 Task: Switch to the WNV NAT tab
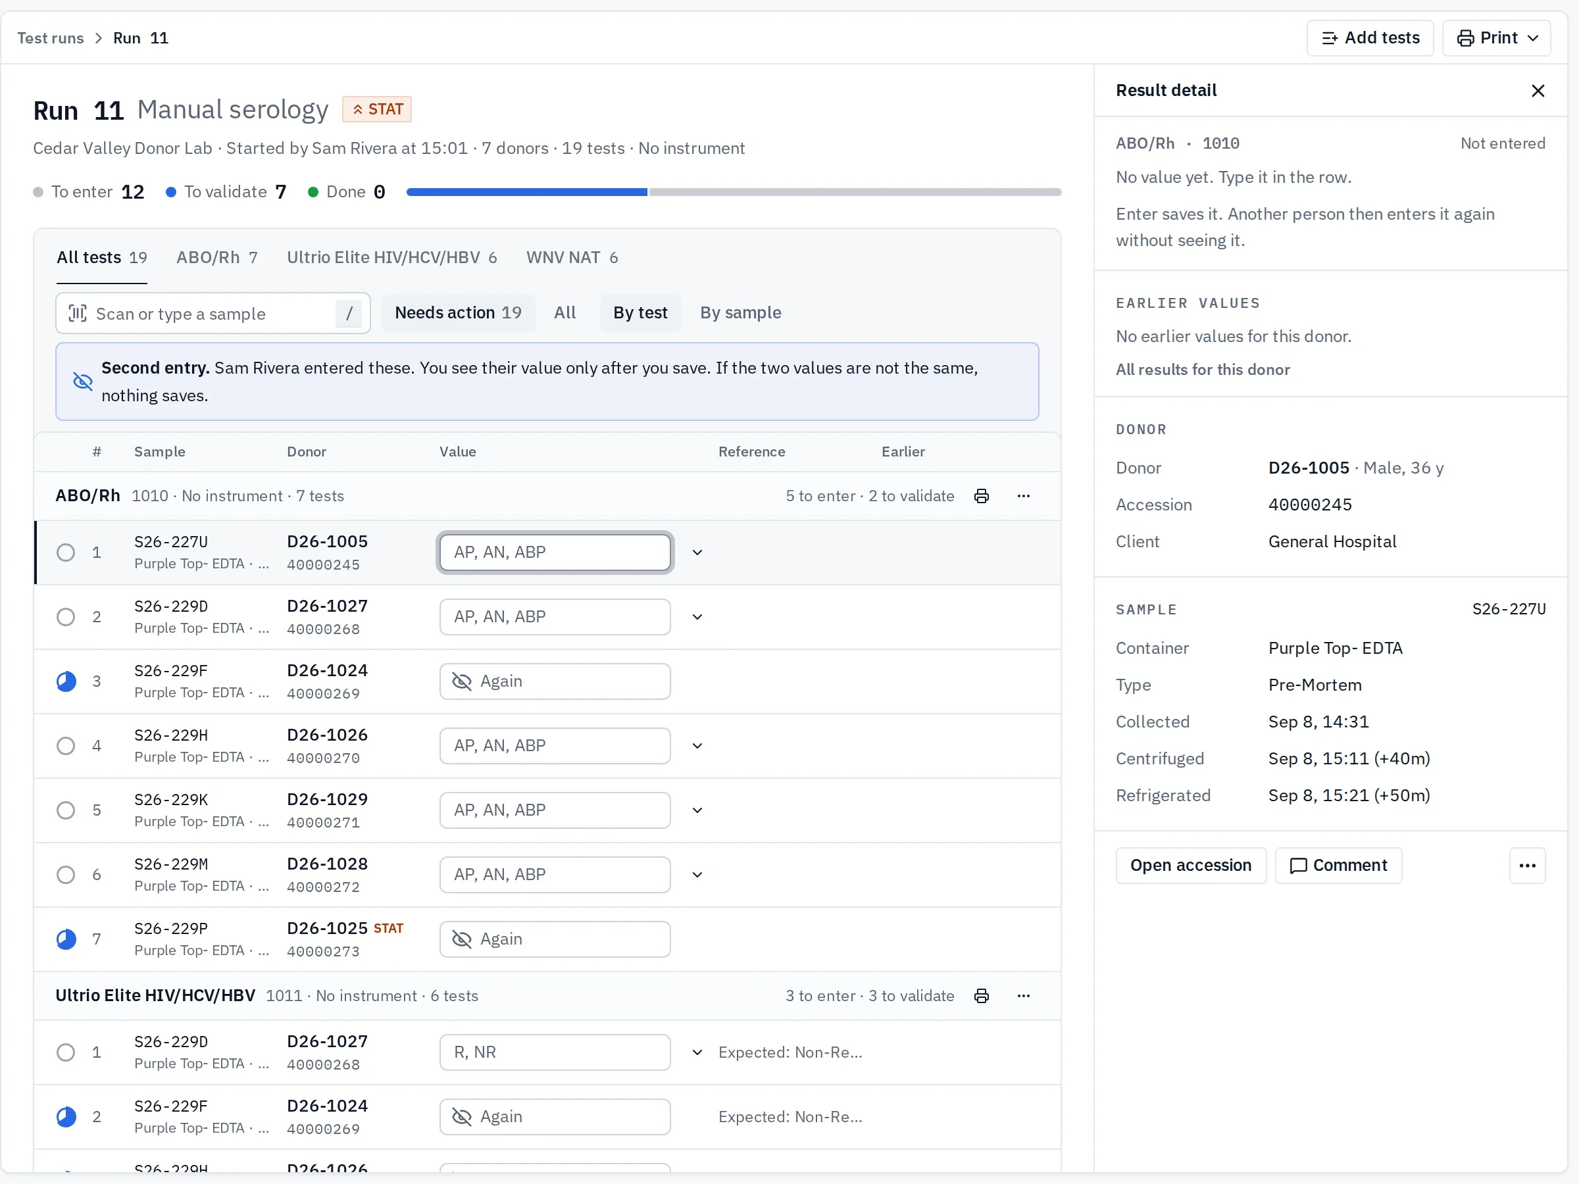(x=572, y=258)
